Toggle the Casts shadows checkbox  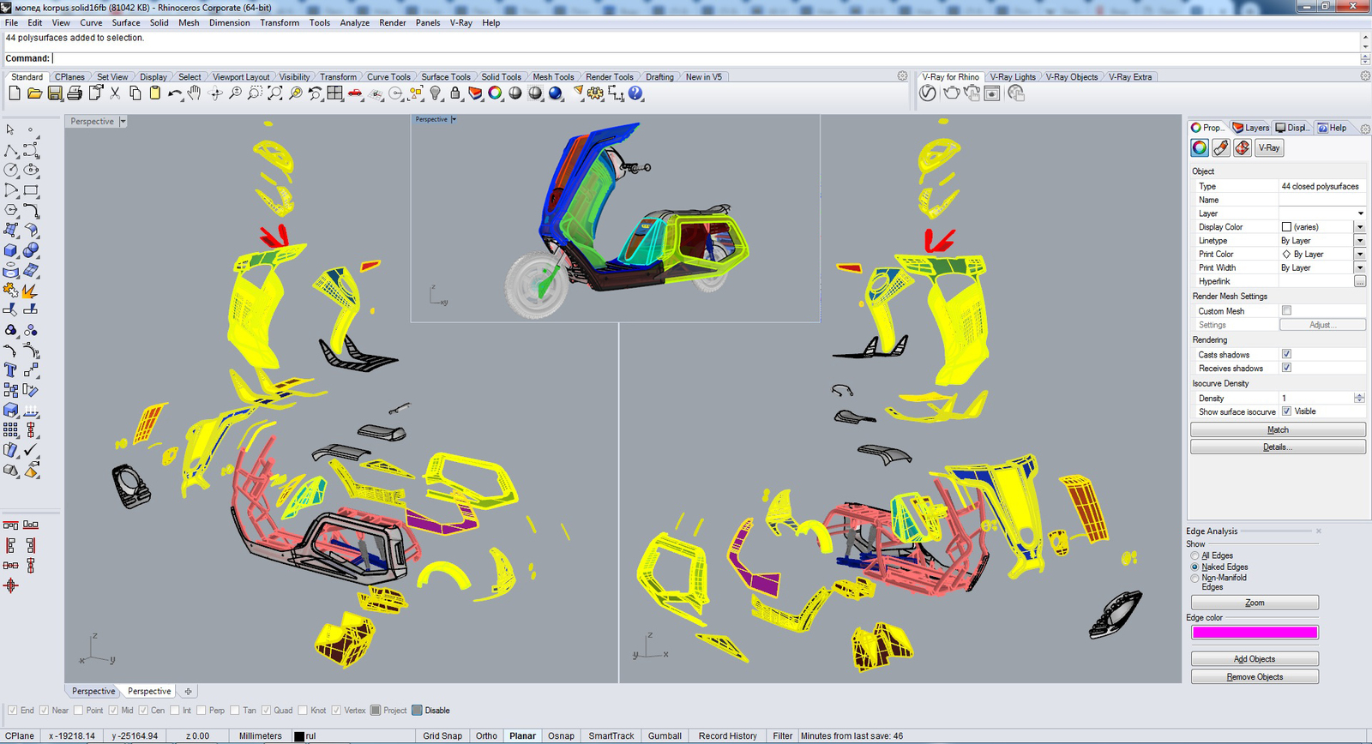(x=1286, y=354)
